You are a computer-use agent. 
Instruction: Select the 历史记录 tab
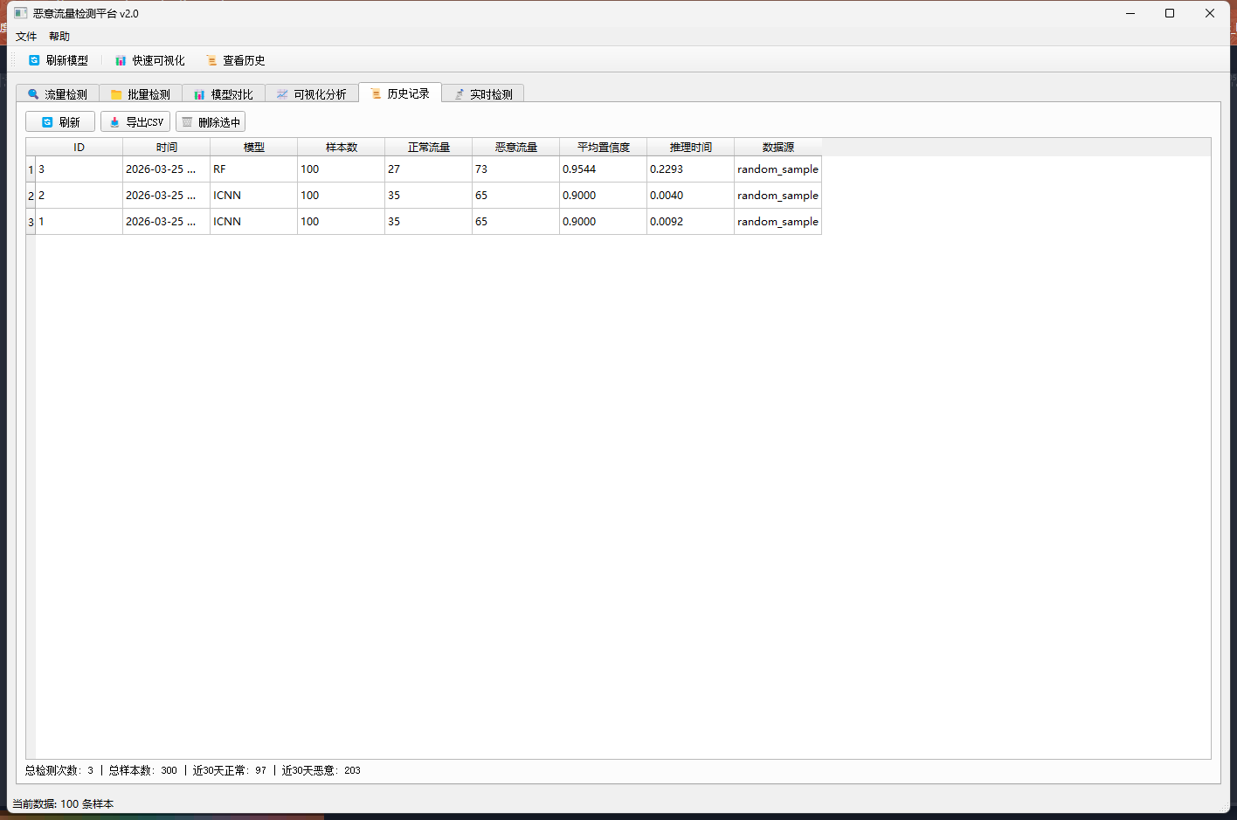tap(400, 93)
